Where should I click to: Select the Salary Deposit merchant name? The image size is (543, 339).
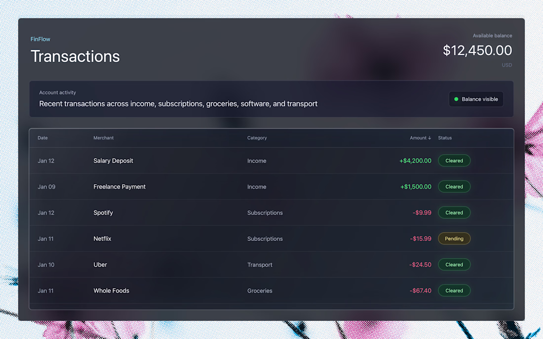tap(113, 161)
